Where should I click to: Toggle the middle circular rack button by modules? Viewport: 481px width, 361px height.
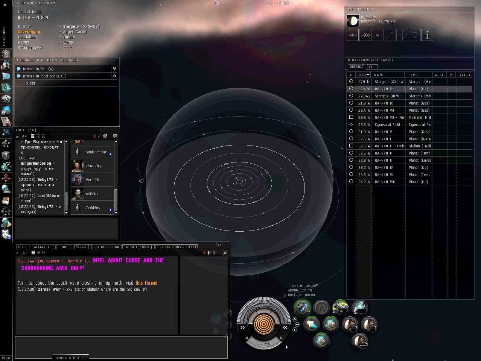click(x=297, y=324)
